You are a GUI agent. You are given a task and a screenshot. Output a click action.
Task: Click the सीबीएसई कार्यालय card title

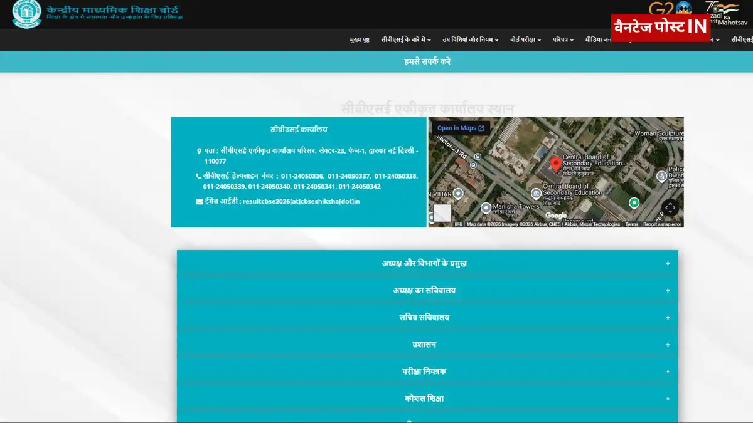click(x=299, y=129)
